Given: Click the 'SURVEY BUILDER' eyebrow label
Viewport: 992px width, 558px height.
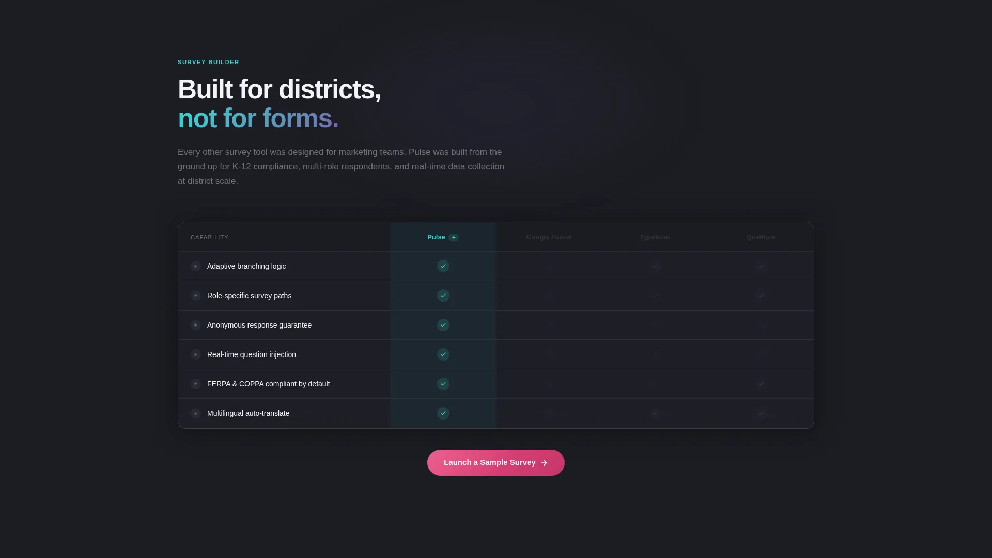Looking at the screenshot, I should click(209, 62).
